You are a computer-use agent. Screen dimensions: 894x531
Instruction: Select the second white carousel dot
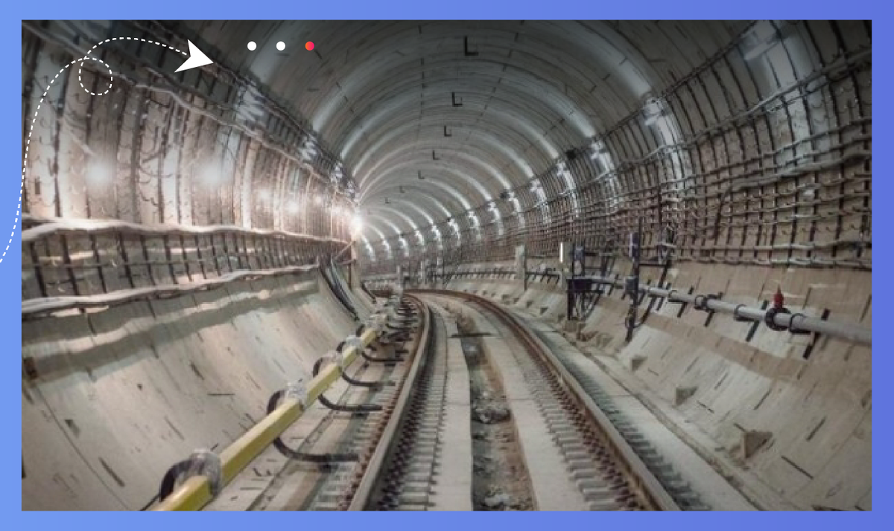click(281, 46)
